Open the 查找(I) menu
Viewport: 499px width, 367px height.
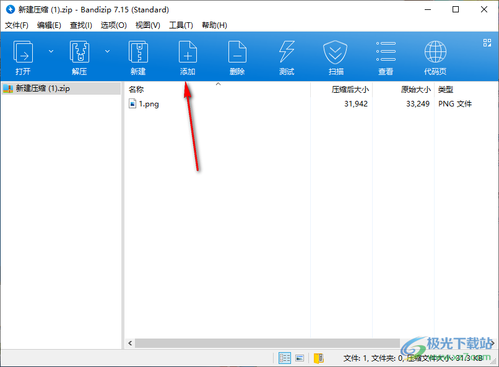[x=81, y=25]
